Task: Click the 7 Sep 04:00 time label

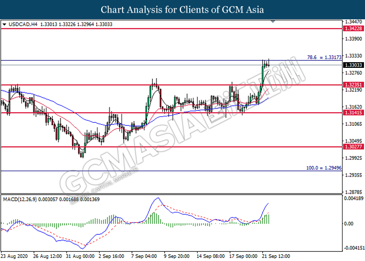Action: (144, 257)
